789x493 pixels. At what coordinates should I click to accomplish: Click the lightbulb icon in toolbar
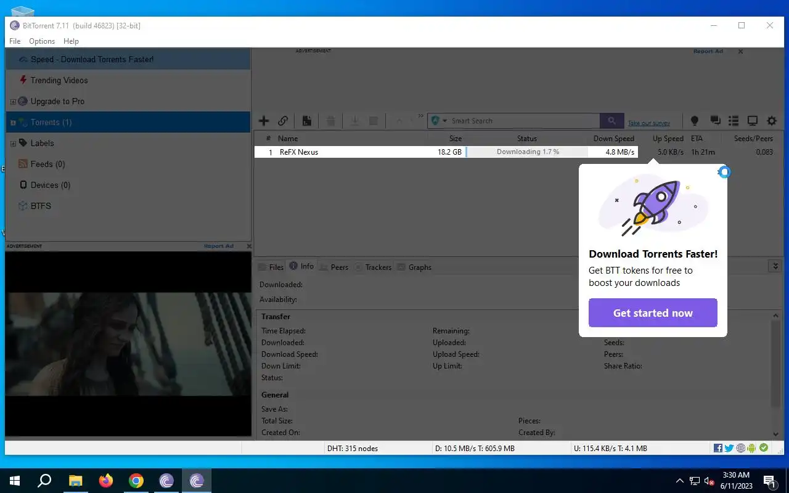tap(695, 121)
